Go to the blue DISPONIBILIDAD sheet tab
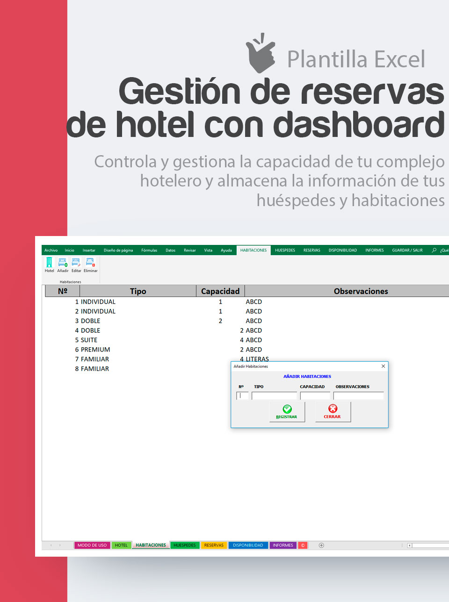This screenshot has width=449, height=602. click(248, 545)
